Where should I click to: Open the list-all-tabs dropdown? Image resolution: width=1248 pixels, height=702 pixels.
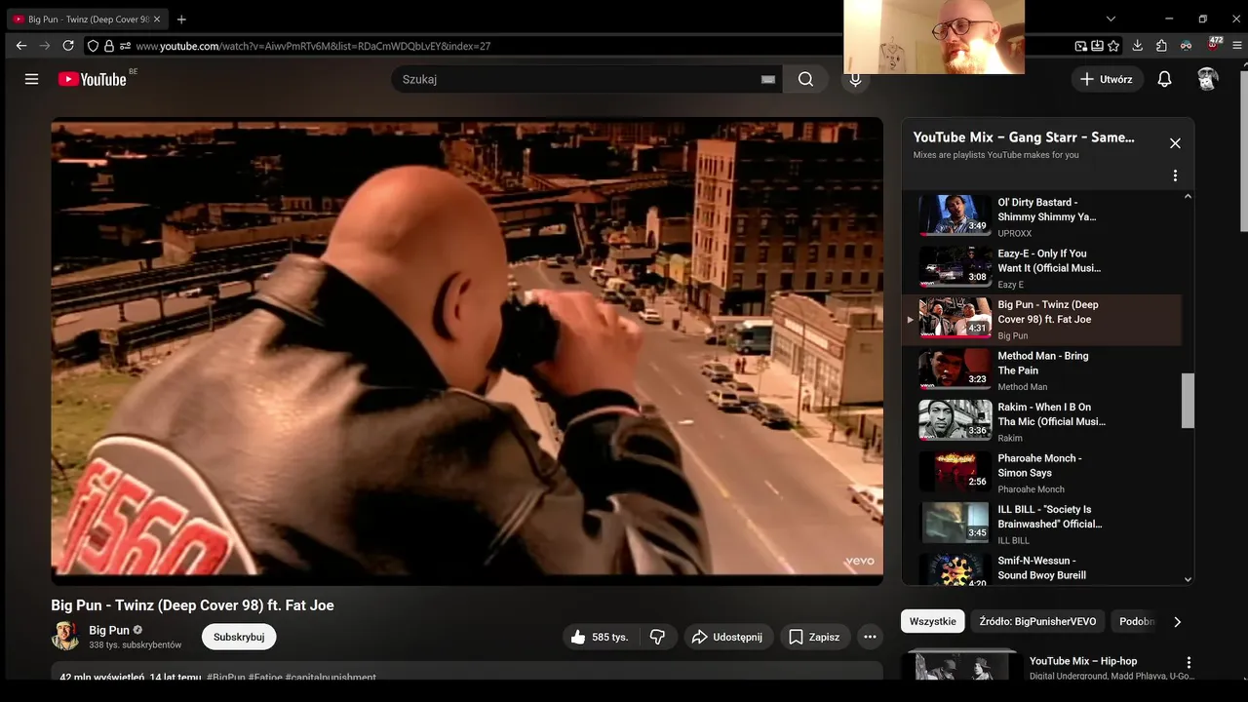(x=1111, y=19)
